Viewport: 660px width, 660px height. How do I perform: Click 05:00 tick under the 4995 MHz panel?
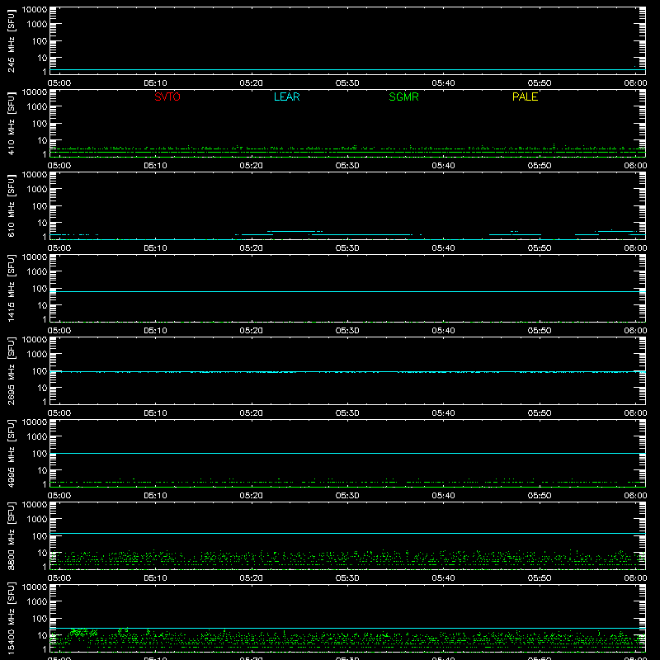[59, 496]
